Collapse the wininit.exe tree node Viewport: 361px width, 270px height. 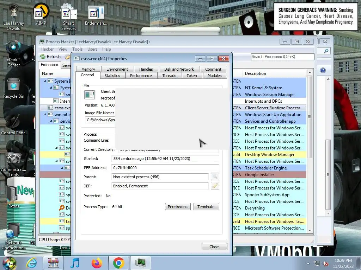(45, 114)
